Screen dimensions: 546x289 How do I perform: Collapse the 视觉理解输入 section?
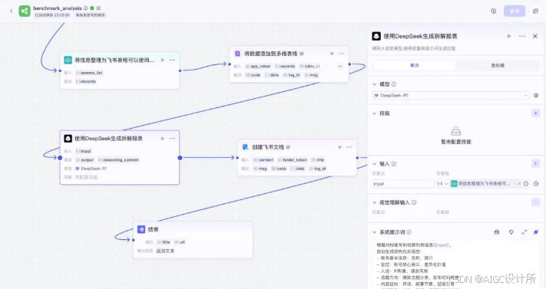375,202
